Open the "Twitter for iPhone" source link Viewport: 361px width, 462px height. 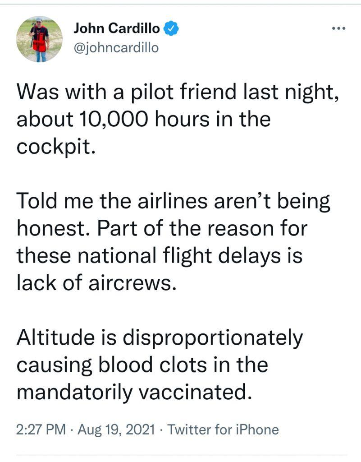pos(223,430)
